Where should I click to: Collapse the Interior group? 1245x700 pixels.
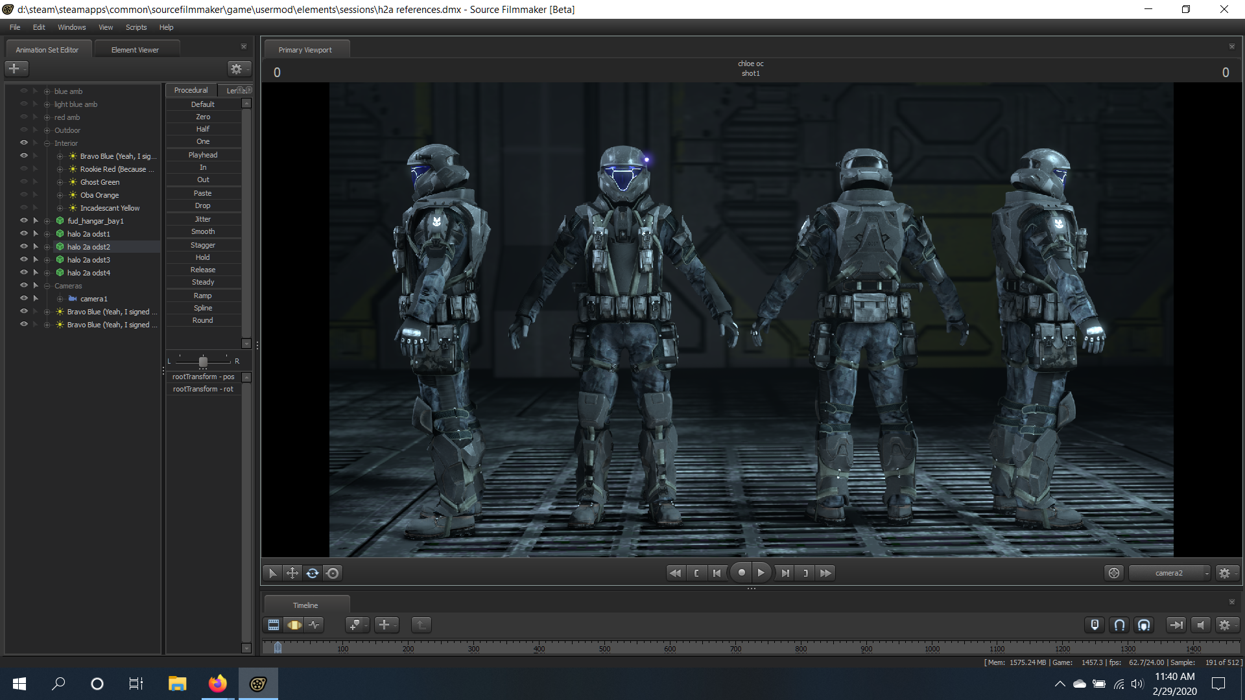47,143
